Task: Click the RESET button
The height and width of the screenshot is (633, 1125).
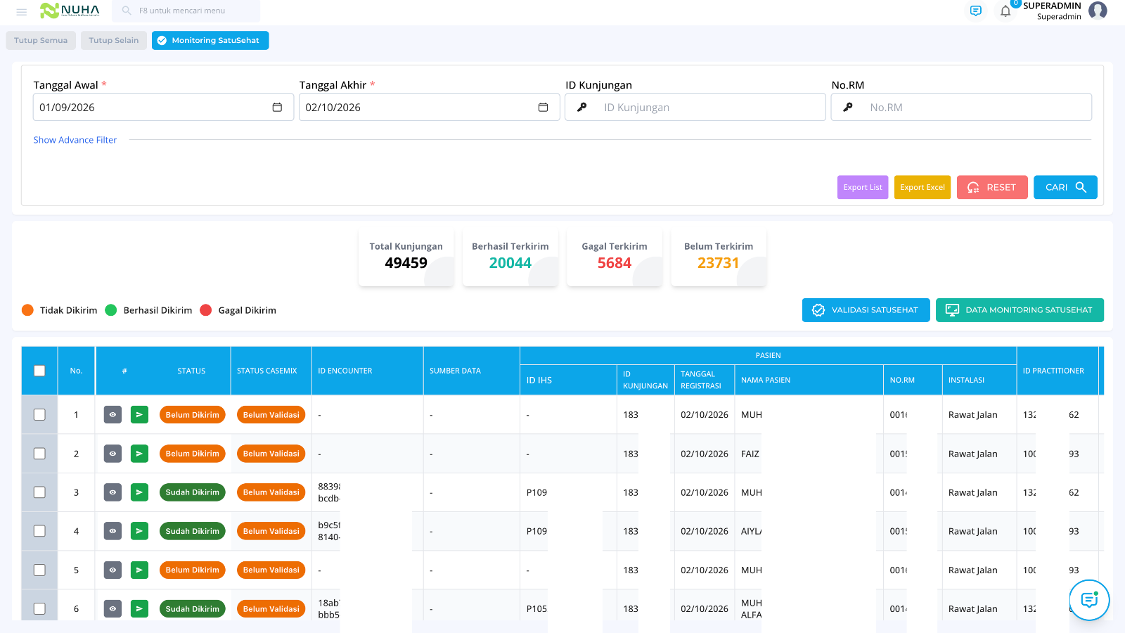Action: click(x=992, y=187)
